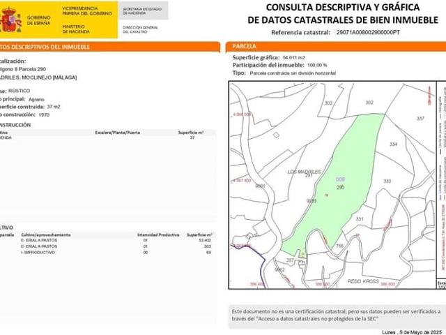
Task: Click the CONSULTA DESCRIPTIVA Y GRÁFICA title
Action: [343, 7]
